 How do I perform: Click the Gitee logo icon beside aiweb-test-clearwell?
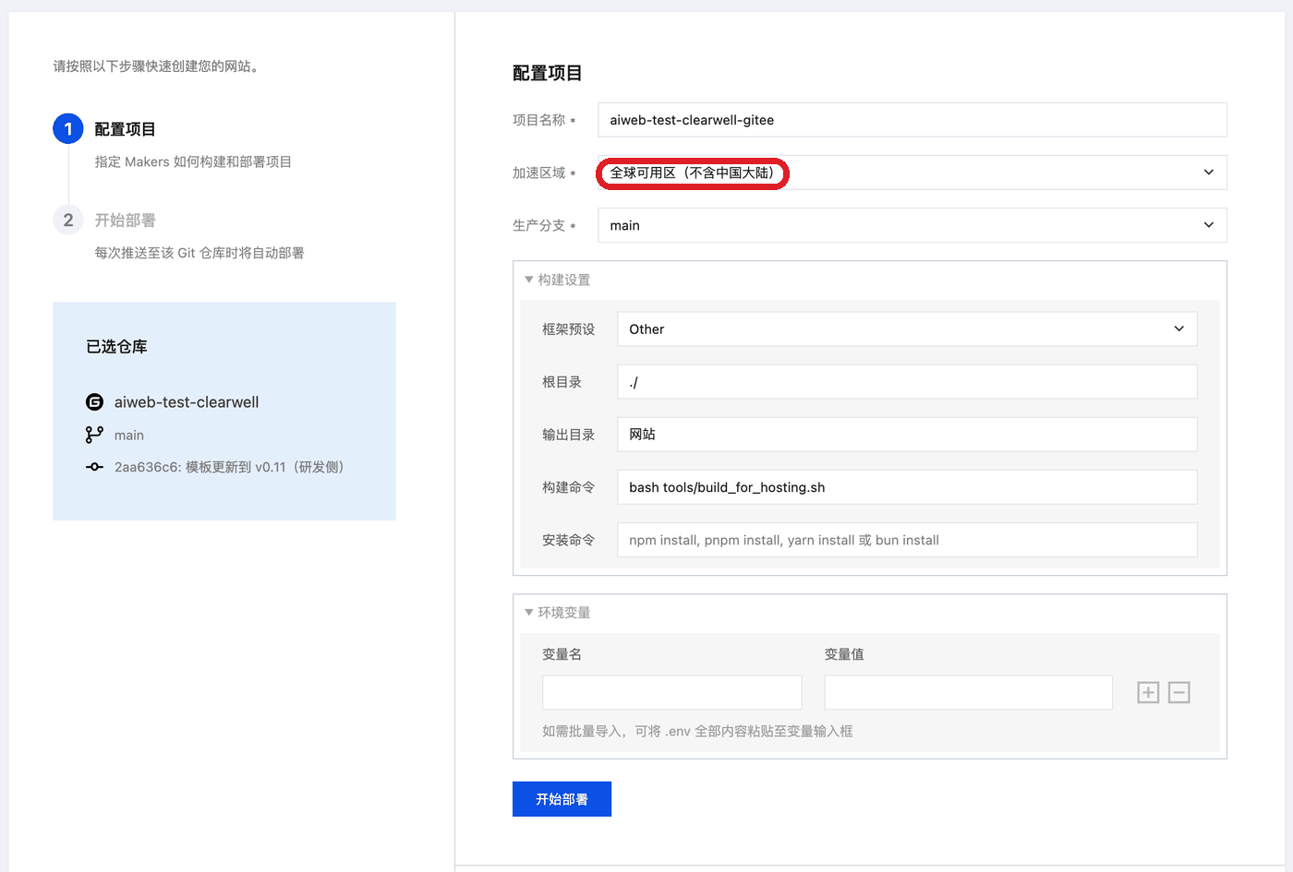click(x=94, y=401)
